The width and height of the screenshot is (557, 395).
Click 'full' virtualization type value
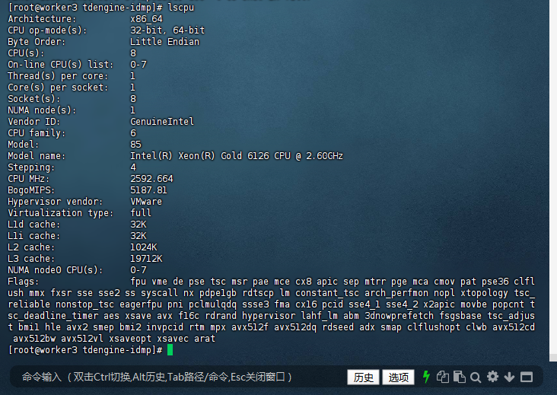pyautogui.click(x=141, y=213)
